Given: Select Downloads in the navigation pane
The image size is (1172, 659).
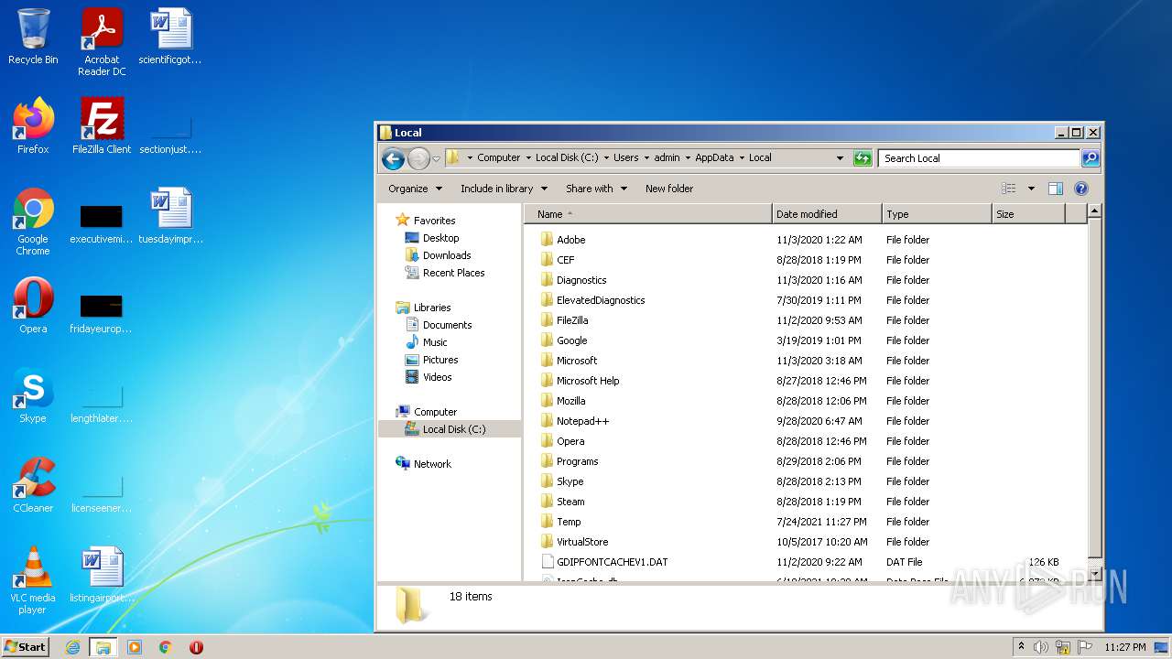Looking at the screenshot, I should [438, 255].
